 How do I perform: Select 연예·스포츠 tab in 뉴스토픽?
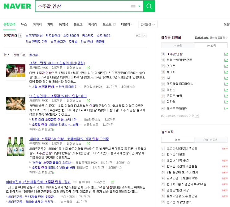pos(211,140)
